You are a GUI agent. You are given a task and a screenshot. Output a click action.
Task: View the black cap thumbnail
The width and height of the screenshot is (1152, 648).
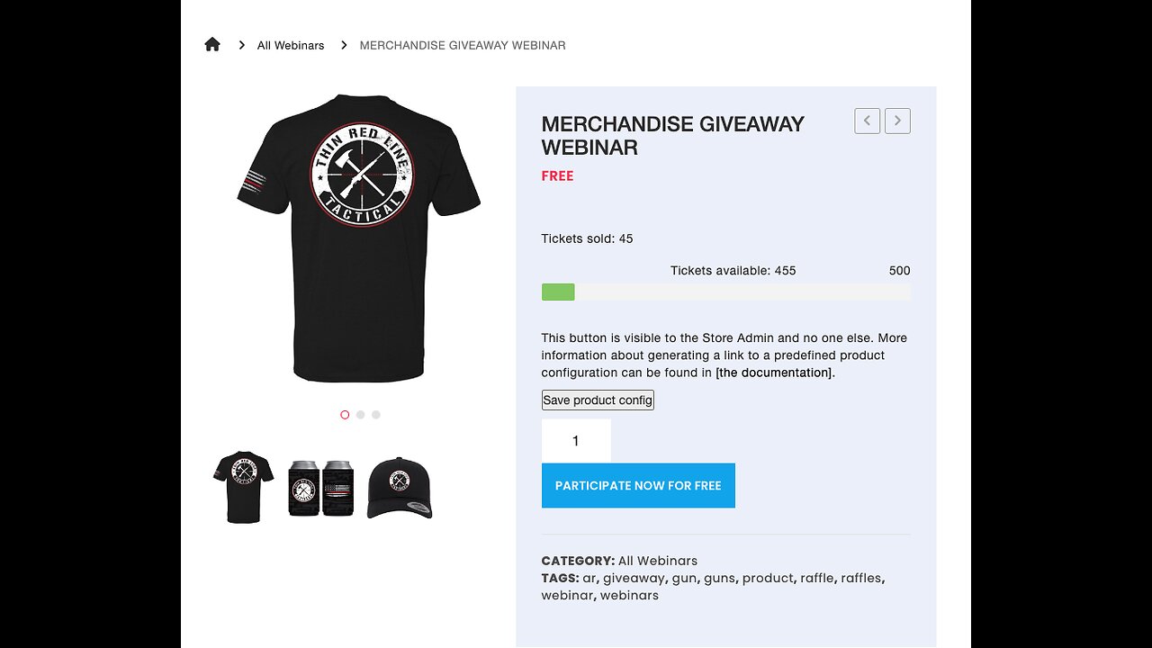pos(399,488)
